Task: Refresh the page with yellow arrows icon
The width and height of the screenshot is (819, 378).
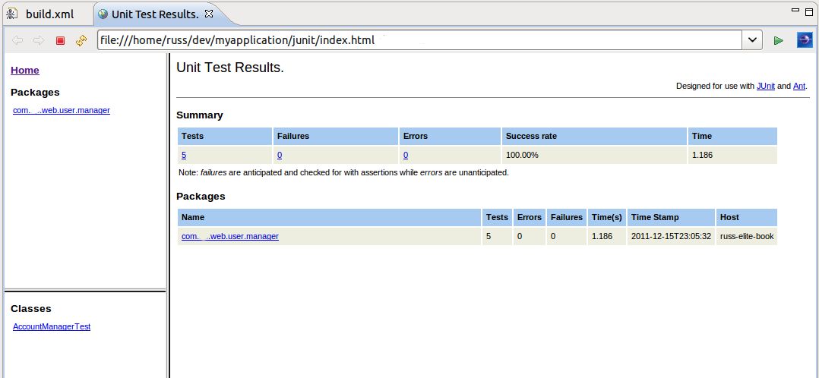Action: point(81,40)
